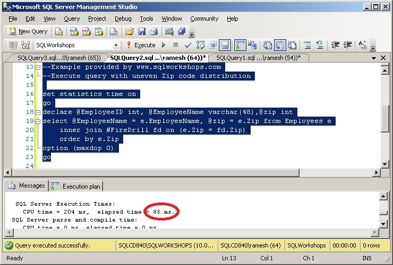Screen dimensions: 393x265
Task: Click the Increase Indent icon
Action: (x=347, y=45)
